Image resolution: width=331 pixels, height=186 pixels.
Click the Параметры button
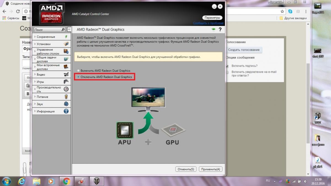click(x=212, y=18)
